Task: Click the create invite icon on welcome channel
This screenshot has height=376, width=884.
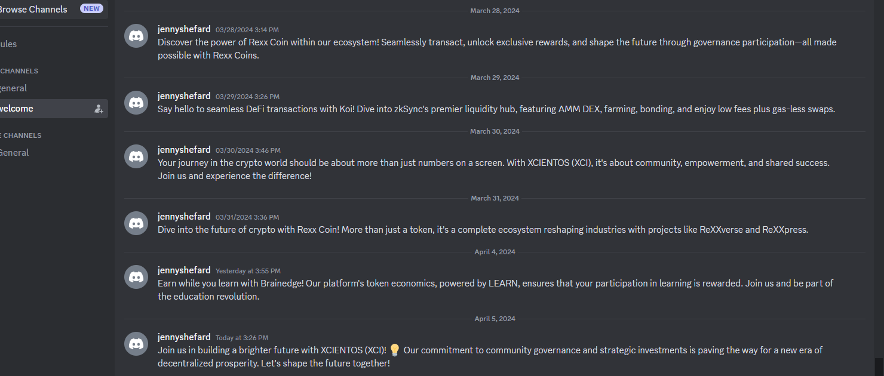Action: (99, 109)
